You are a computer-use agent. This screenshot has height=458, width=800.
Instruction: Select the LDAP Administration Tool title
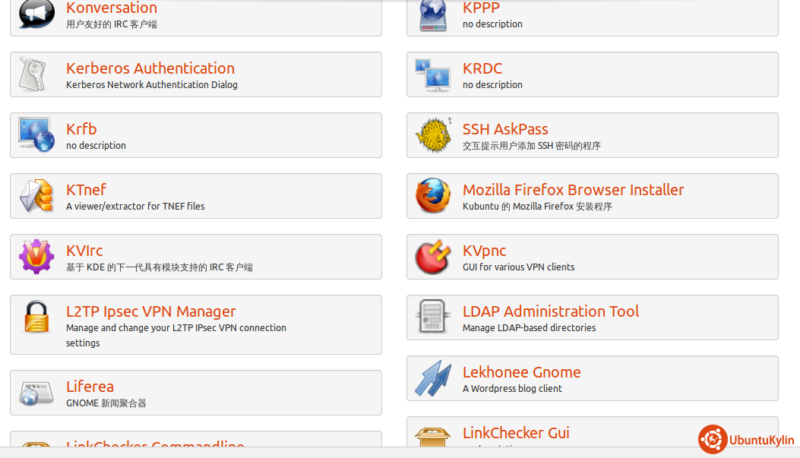click(x=550, y=311)
